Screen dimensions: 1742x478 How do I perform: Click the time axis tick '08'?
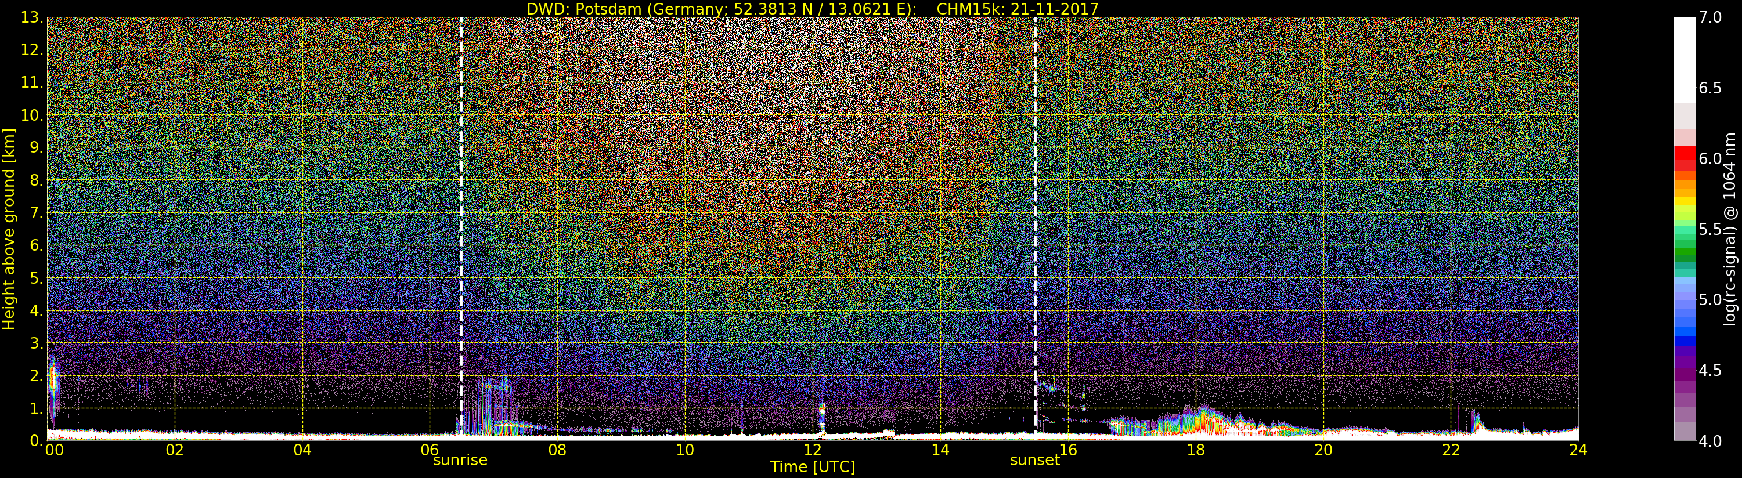tap(557, 450)
